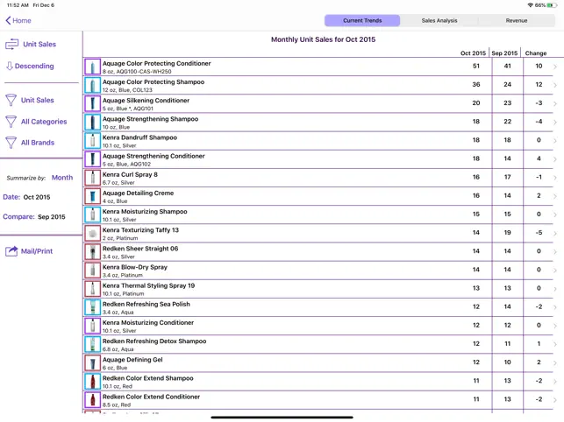This screenshot has width=564, height=422.
Task: Select the Kenra Moisturizing Shampoo name text
Action: click(145, 212)
